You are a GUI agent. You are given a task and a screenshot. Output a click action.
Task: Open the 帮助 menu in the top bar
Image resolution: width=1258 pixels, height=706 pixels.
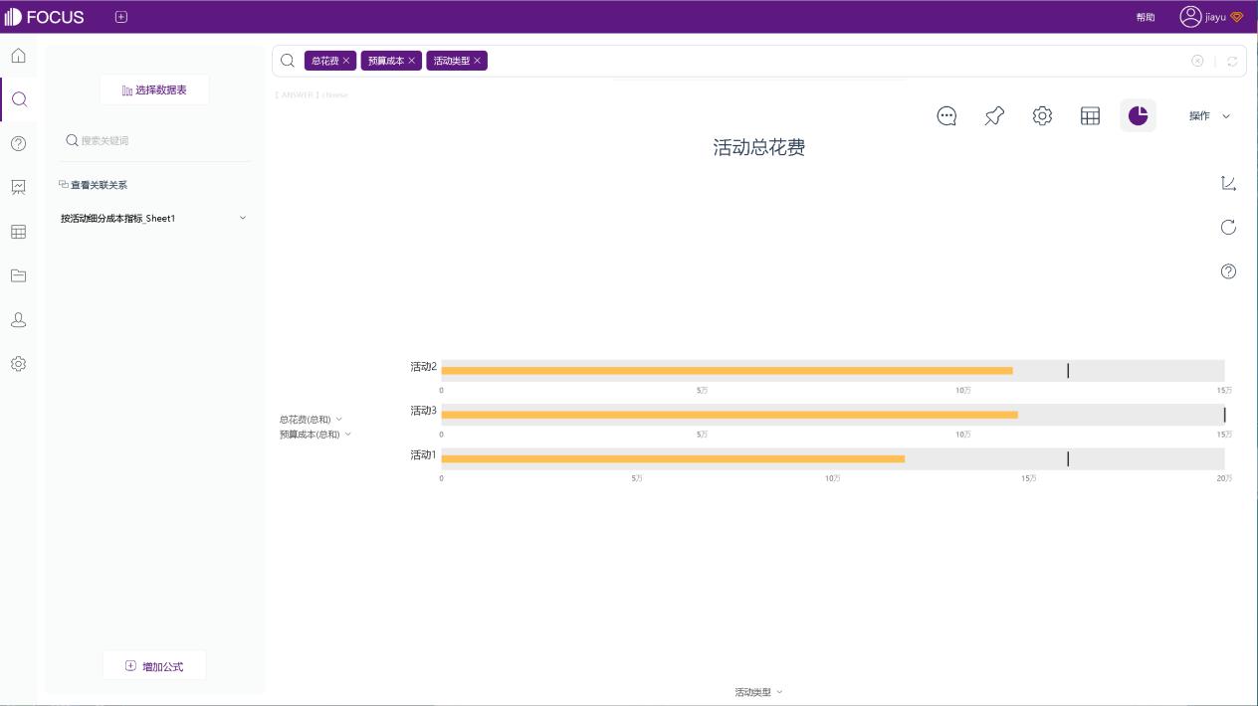pyautogui.click(x=1145, y=17)
